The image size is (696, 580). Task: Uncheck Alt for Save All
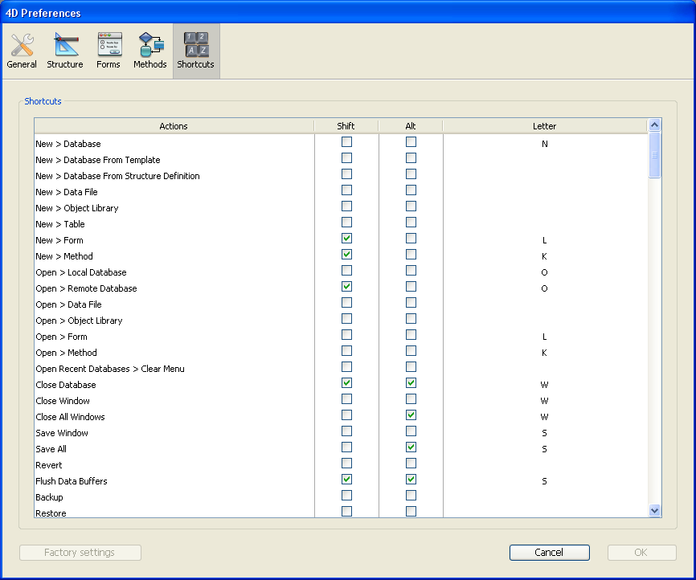(411, 447)
